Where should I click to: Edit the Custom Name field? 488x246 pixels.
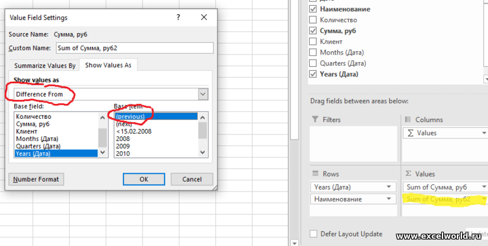pyautogui.click(x=135, y=48)
